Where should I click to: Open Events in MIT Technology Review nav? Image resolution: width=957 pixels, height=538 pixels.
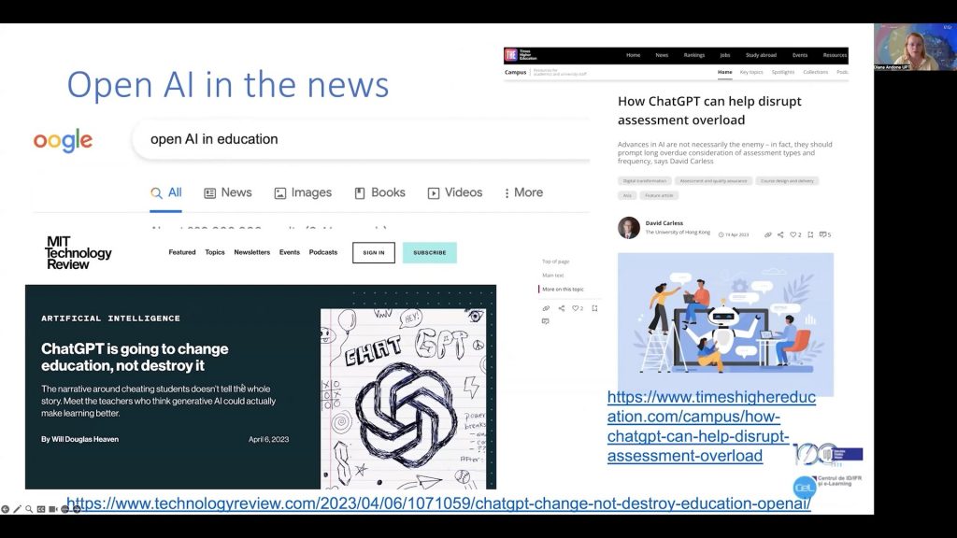pos(290,252)
